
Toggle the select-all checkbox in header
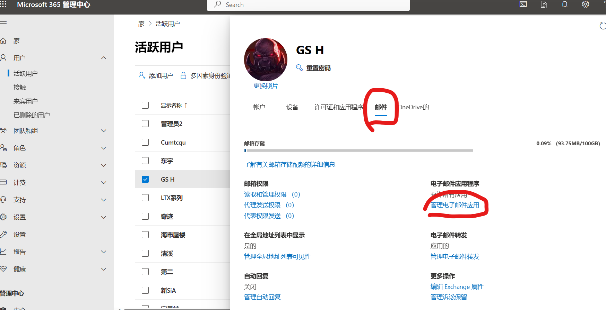[x=145, y=105]
